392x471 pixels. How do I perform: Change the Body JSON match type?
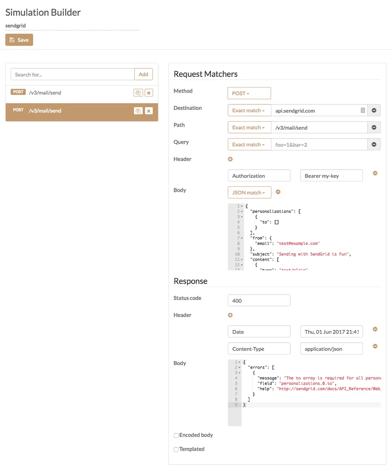(249, 192)
